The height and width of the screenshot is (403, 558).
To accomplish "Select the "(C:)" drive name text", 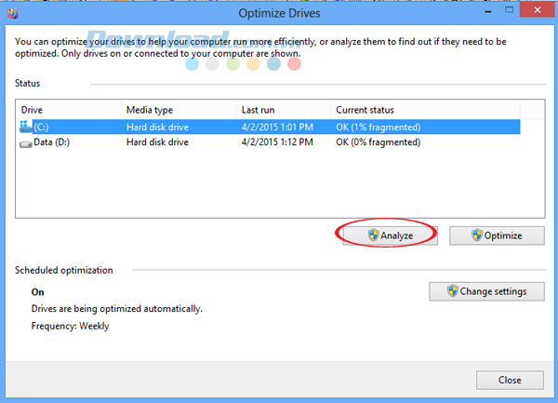I will coord(41,128).
